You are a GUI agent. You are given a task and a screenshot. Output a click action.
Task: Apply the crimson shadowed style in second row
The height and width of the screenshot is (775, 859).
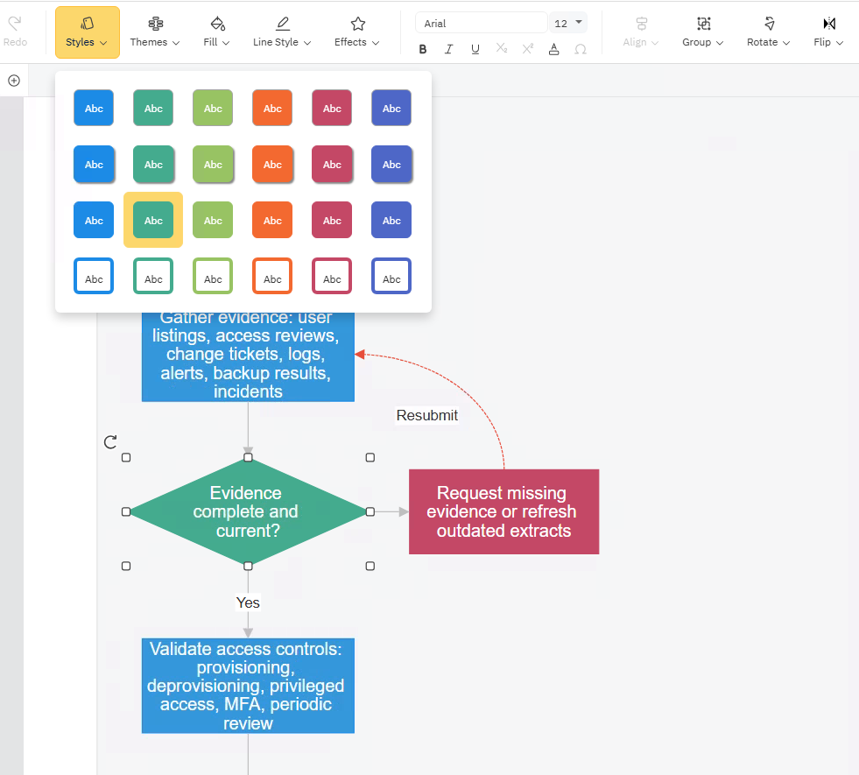332,164
